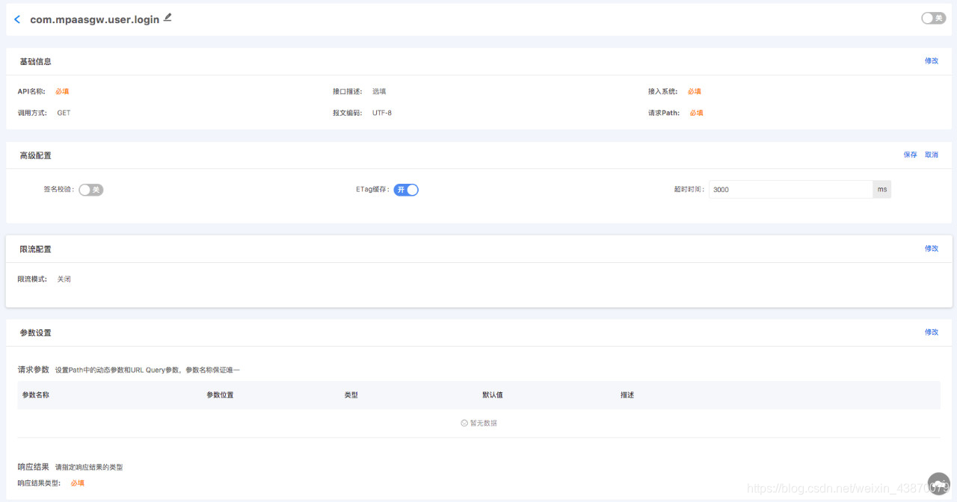Click 必填 value next to 接入系统
This screenshot has height=502, width=957.
(x=695, y=92)
